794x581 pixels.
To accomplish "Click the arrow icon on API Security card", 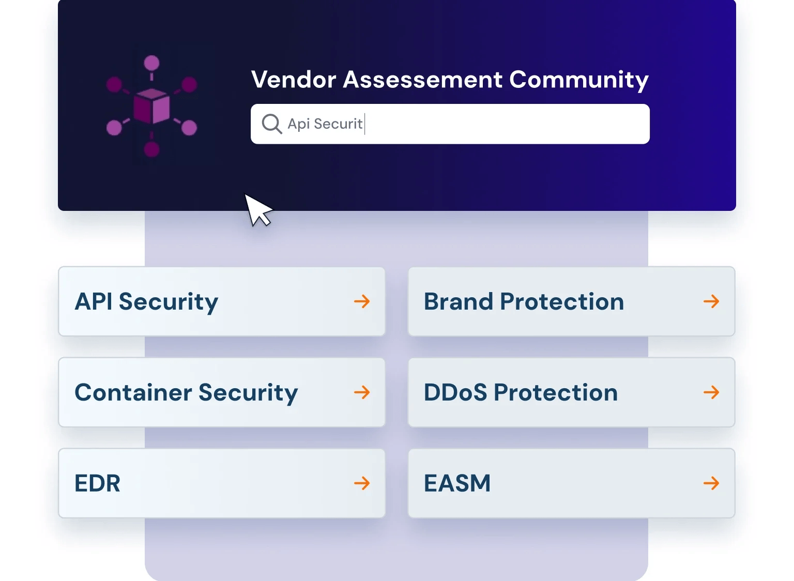I will click(362, 301).
